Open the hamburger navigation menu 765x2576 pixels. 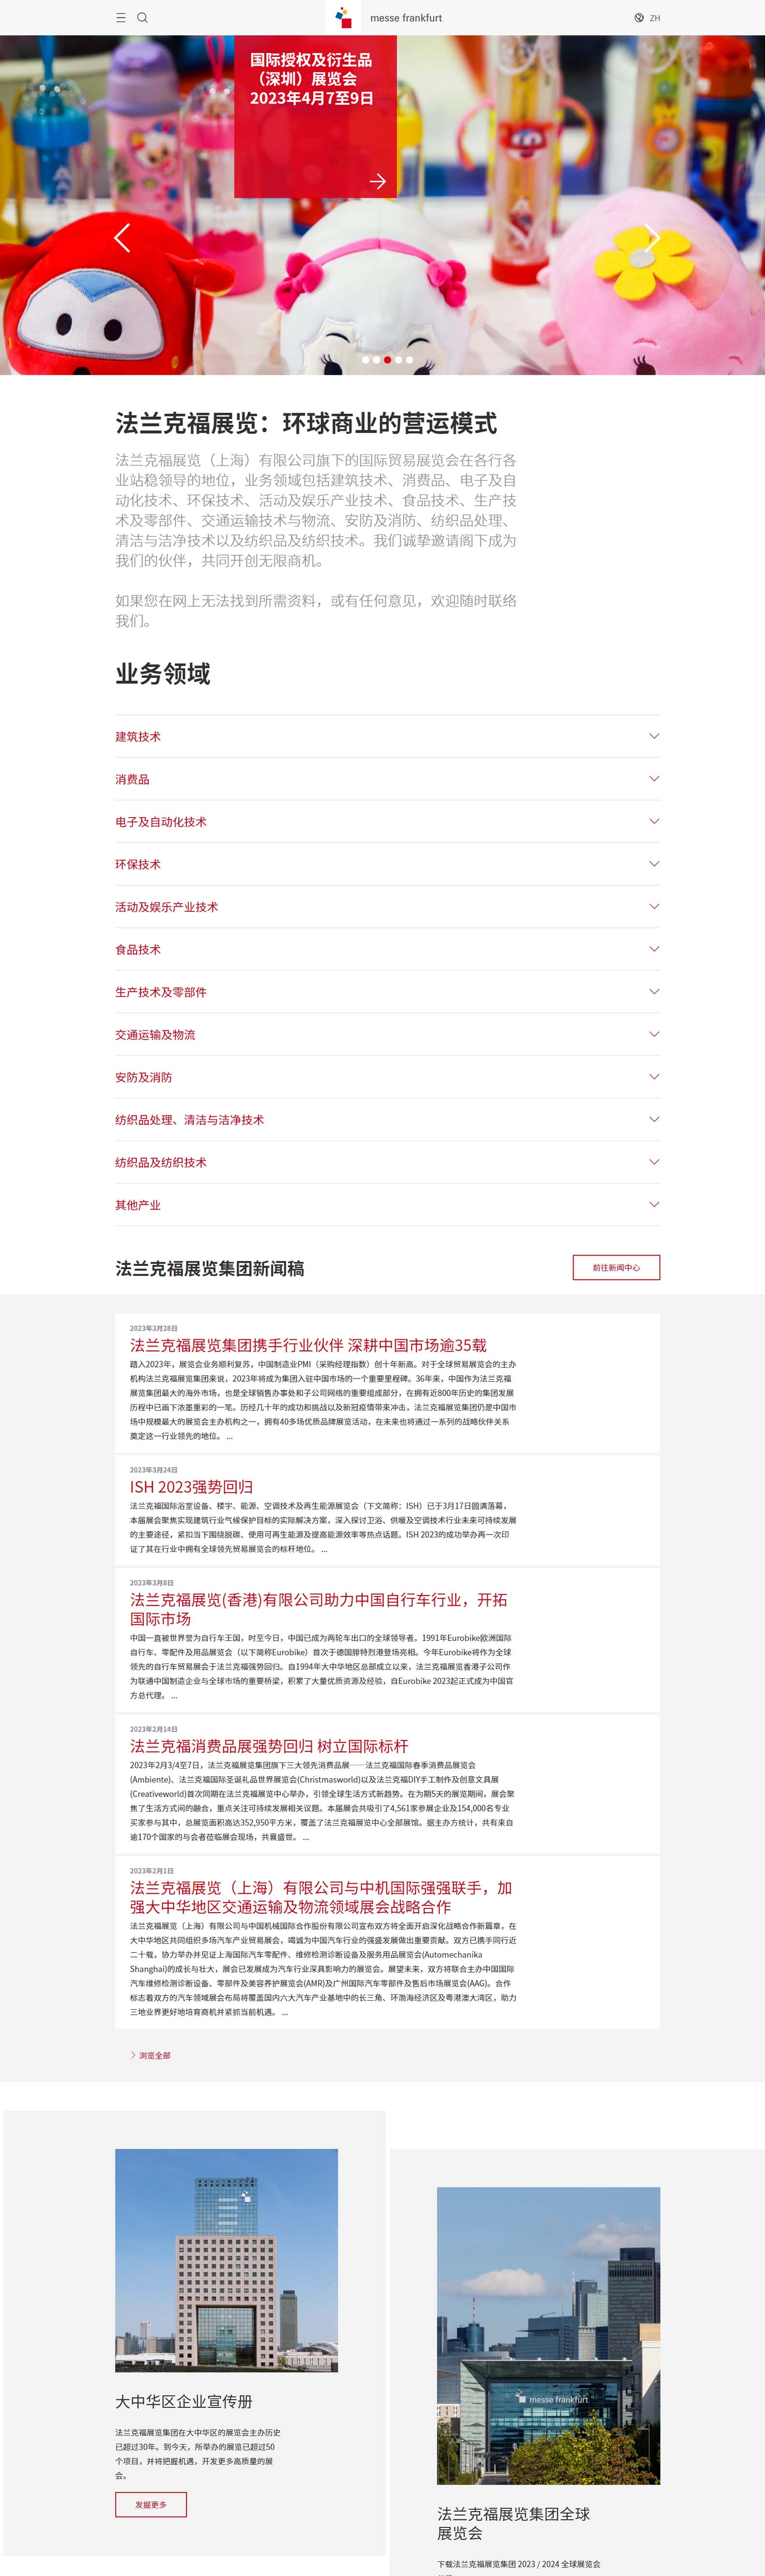coord(121,18)
